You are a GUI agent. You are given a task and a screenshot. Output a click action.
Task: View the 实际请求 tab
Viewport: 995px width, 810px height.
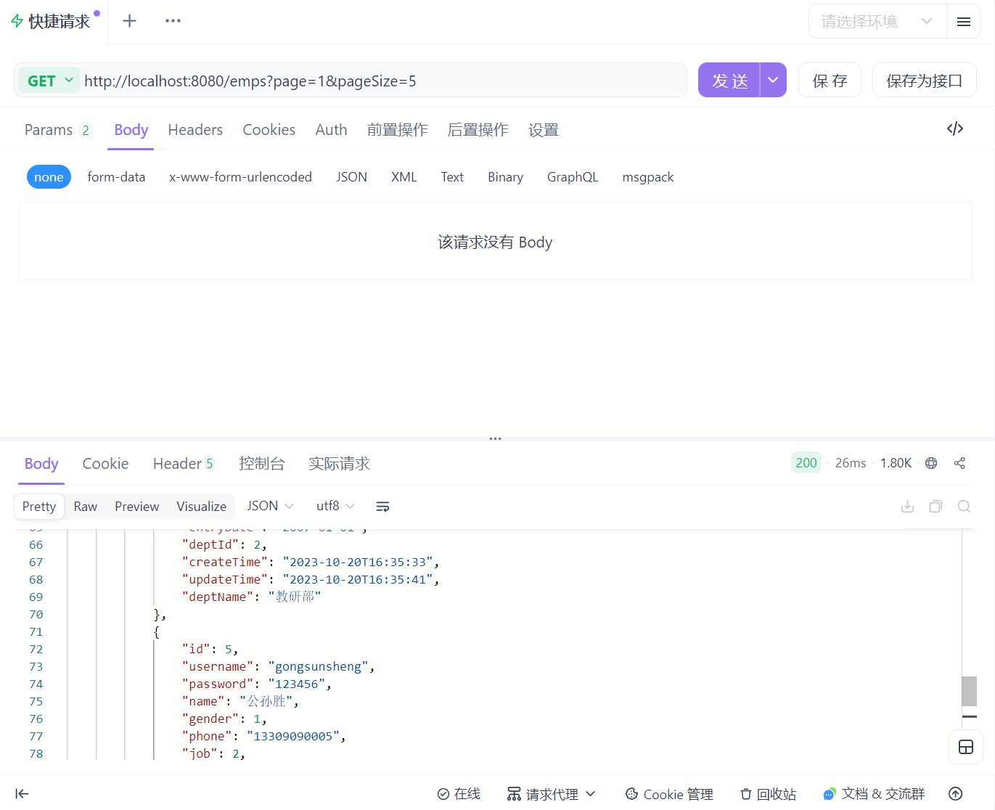pos(339,464)
